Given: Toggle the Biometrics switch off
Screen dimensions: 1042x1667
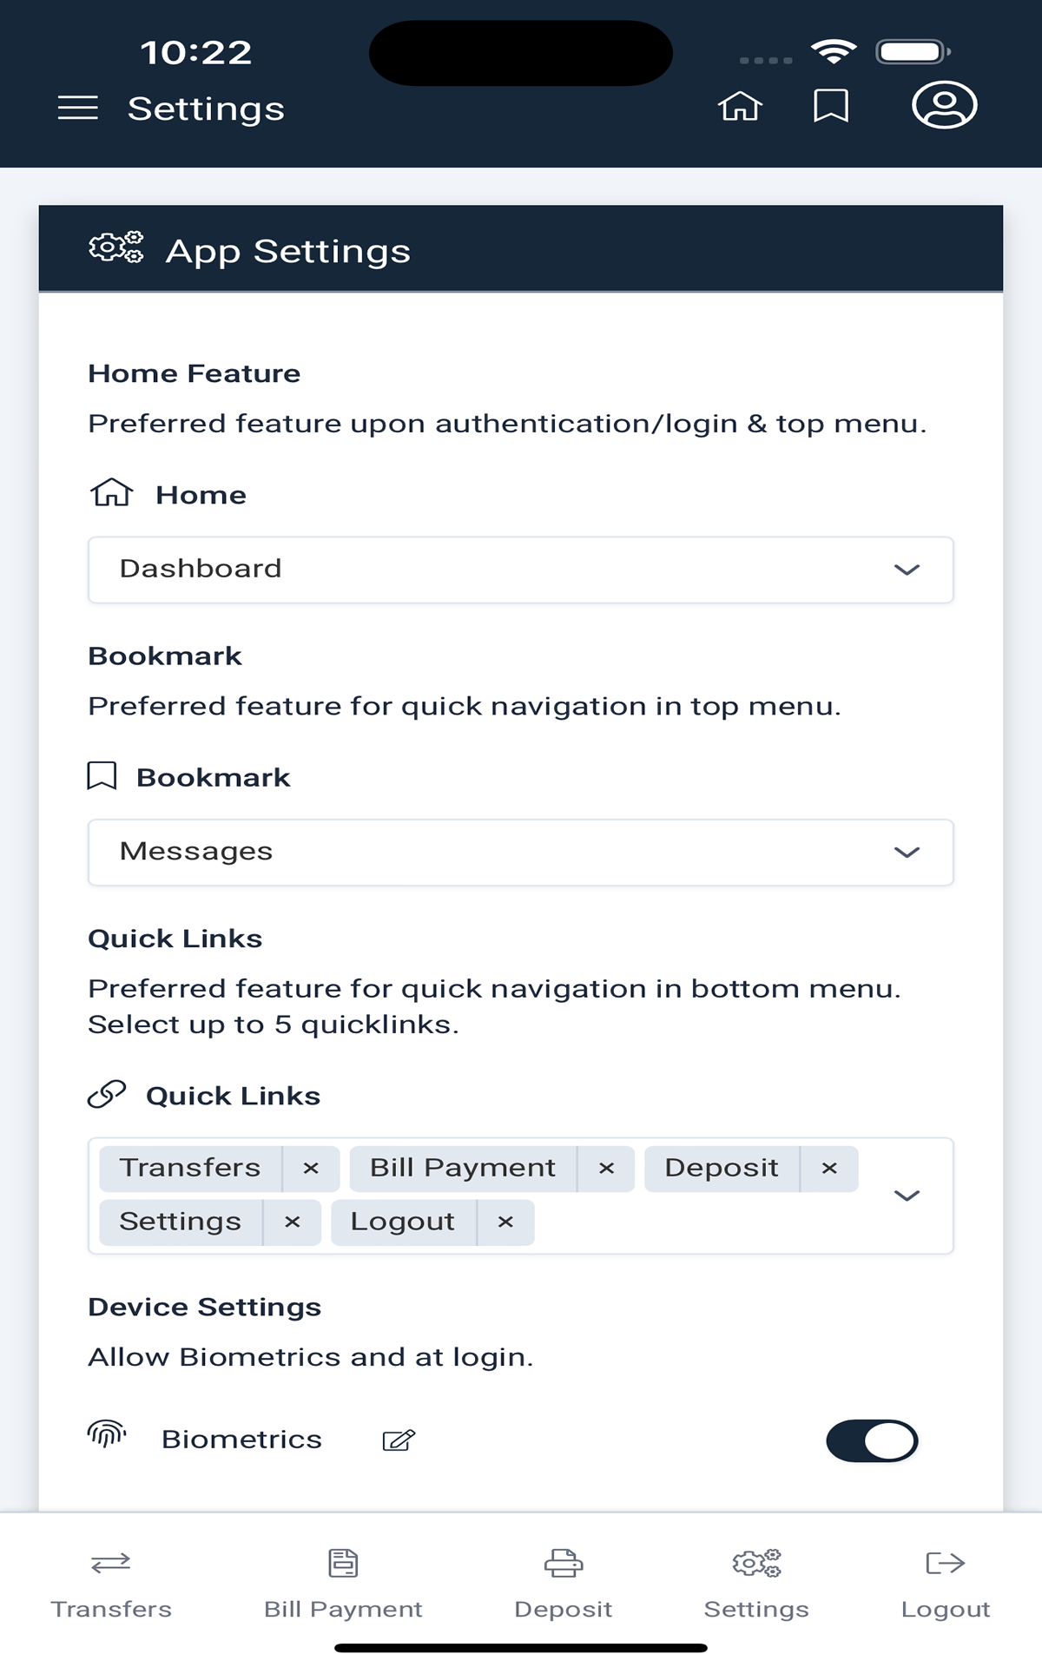Looking at the screenshot, I should pos(872,1440).
